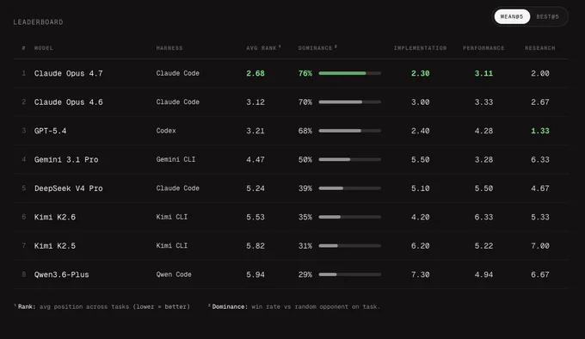
Task: Click the 4.47 average rank value
Action: point(256,160)
